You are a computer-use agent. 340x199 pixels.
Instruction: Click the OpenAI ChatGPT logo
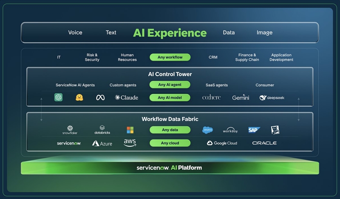tap(58, 97)
